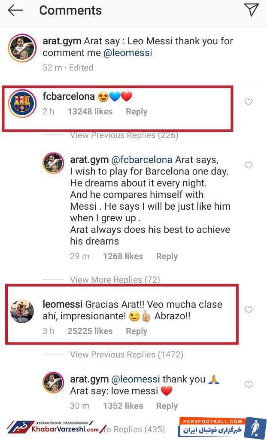This screenshot has width=267, height=440.
Task: Like the "love messi" reply
Action: click(x=248, y=385)
